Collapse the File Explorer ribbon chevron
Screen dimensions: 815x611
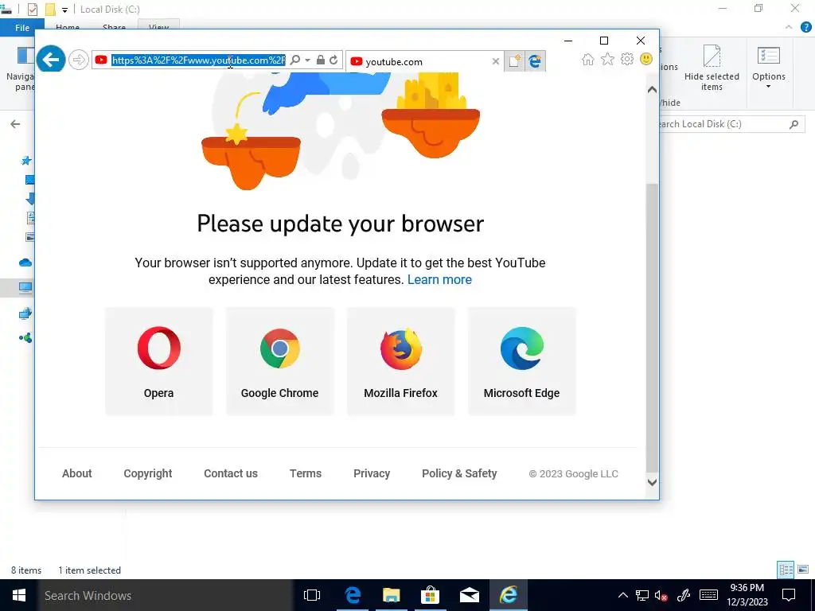(789, 27)
